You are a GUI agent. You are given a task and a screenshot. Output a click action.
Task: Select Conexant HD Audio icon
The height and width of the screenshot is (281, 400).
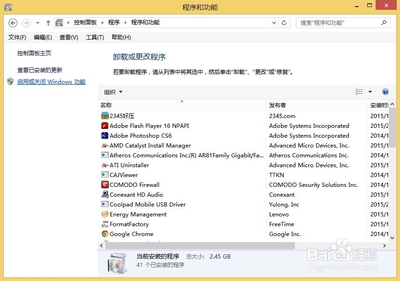pyautogui.click(x=105, y=194)
